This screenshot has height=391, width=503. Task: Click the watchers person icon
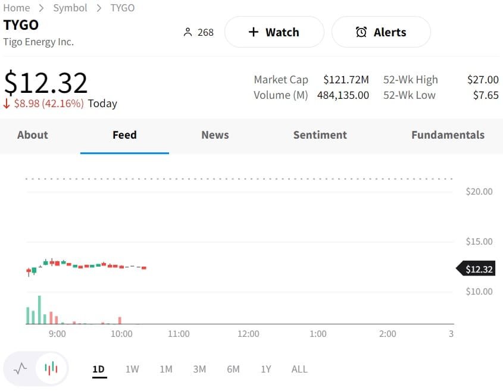pos(188,32)
